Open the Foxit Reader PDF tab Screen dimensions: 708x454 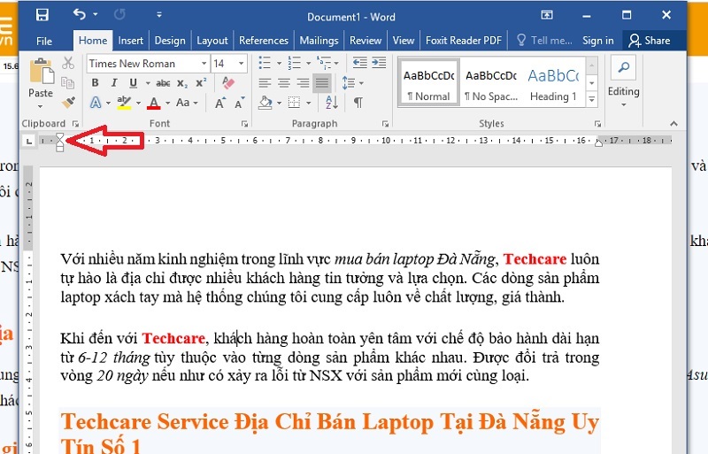click(463, 41)
